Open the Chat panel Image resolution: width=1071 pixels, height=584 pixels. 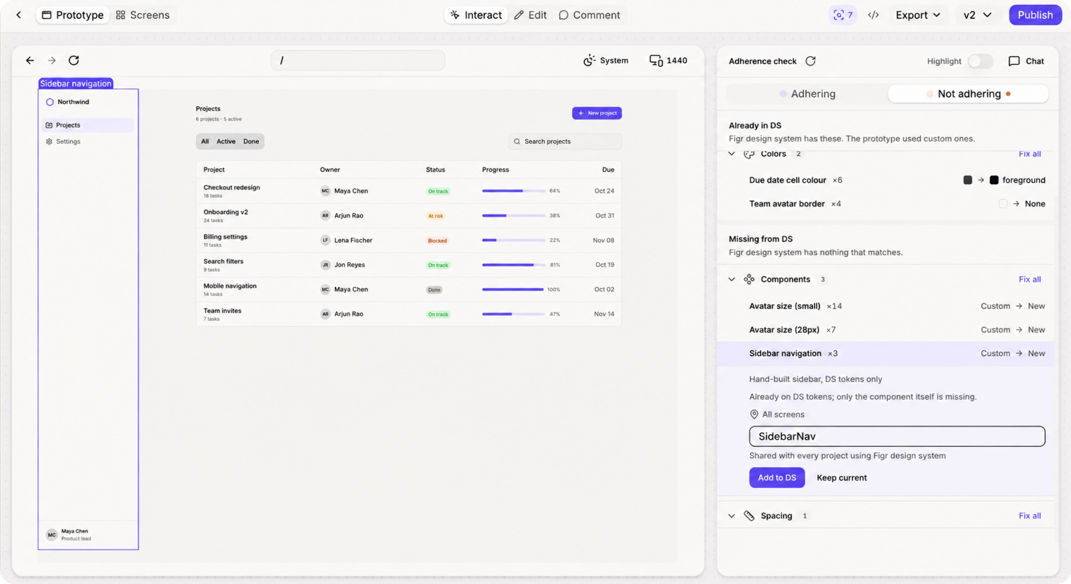click(1026, 61)
